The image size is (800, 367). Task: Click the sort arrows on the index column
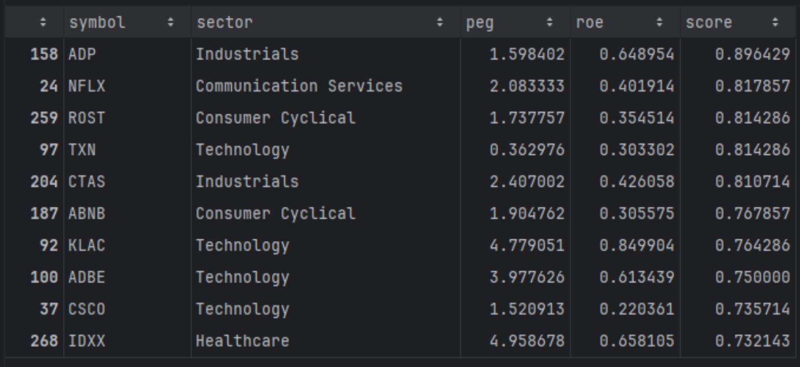click(x=43, y=22)
